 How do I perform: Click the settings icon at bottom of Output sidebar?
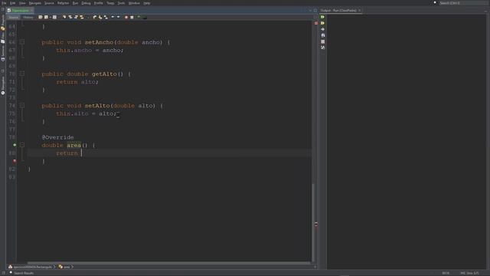click(x=323, y=48)
